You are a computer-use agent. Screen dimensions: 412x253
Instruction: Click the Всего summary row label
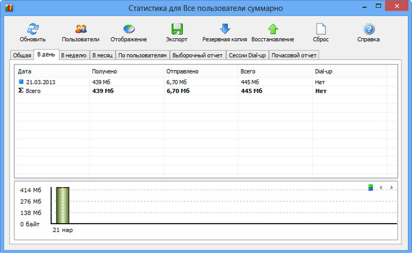click(33, 91)
